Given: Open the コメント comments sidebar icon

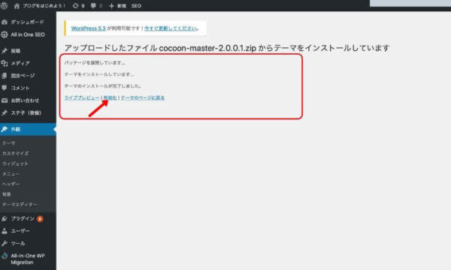Looking at the screenshot, I should click(x=5, y=88).
